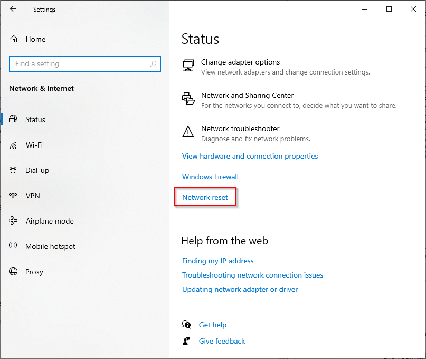Image resolution: width=426 pixels, height=359 pixels.
Task: Open Finding my IP address help
Action: 217,261
